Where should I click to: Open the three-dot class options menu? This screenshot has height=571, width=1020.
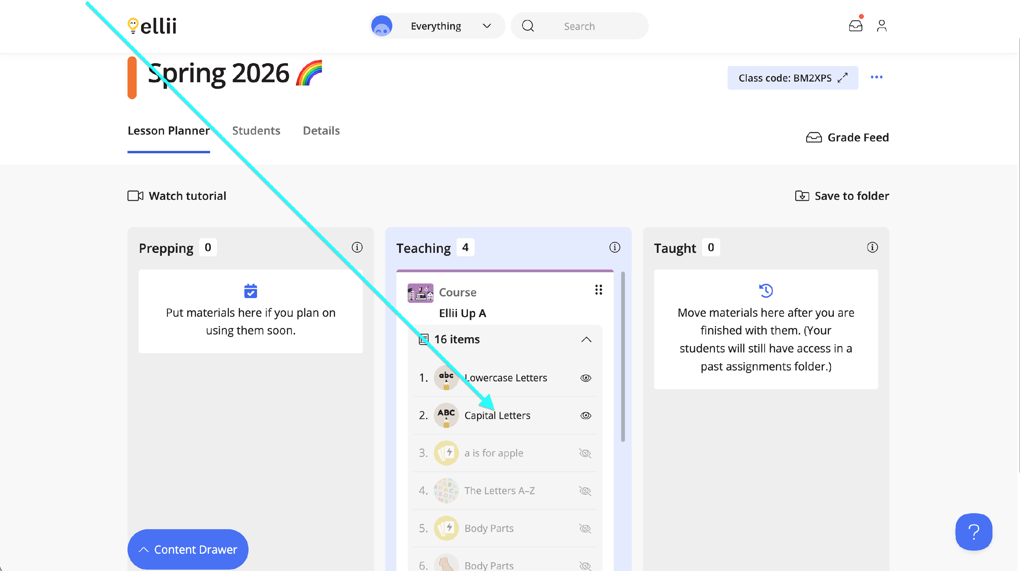coord(876,77)
